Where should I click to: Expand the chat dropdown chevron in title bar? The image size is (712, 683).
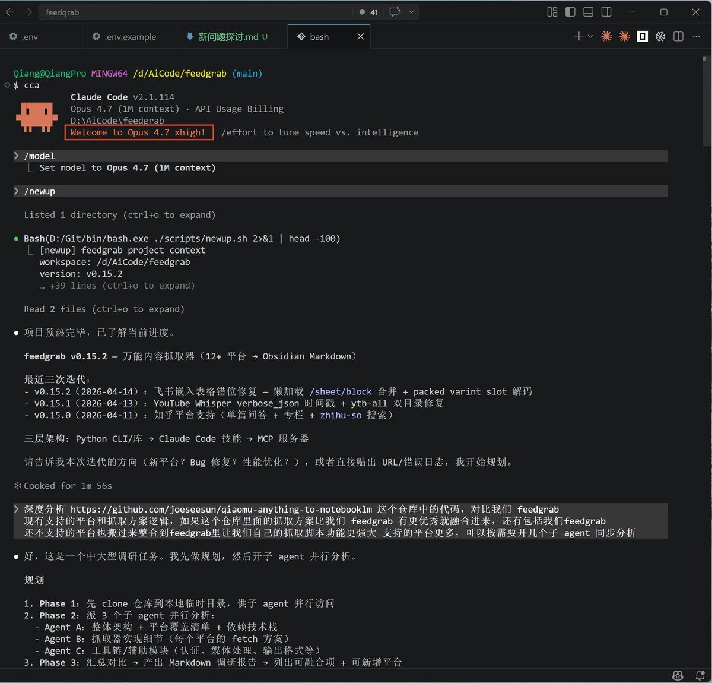tap(411, 12)
